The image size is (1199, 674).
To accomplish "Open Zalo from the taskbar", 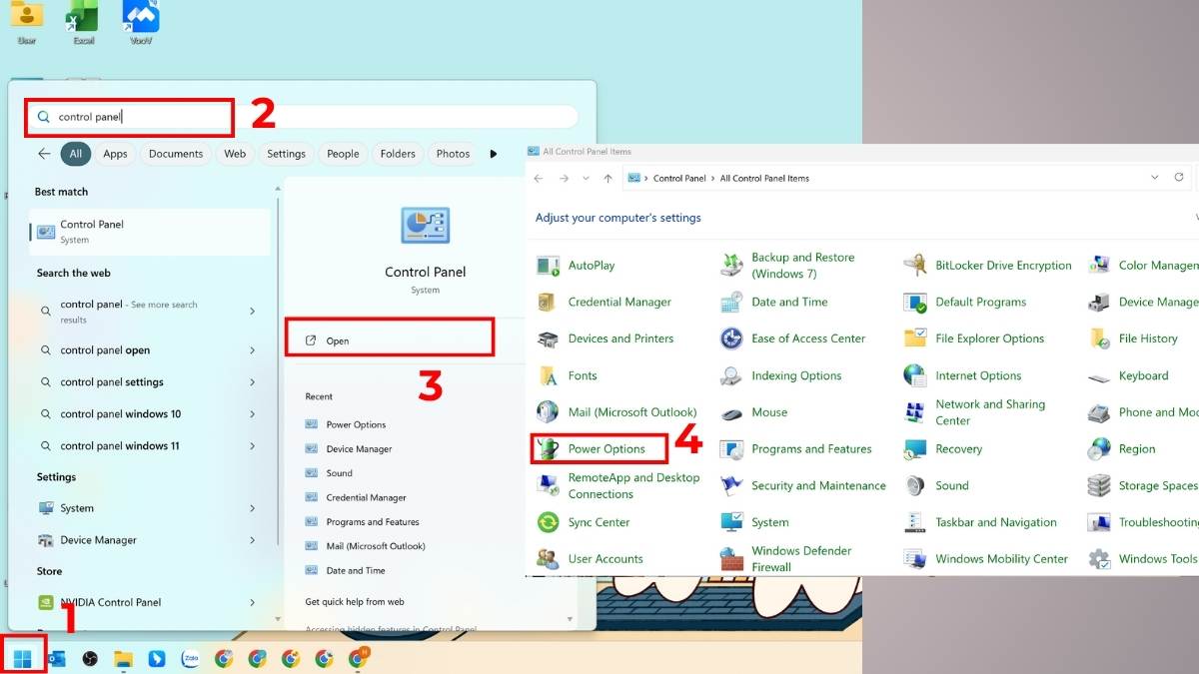I will [190, 658].
